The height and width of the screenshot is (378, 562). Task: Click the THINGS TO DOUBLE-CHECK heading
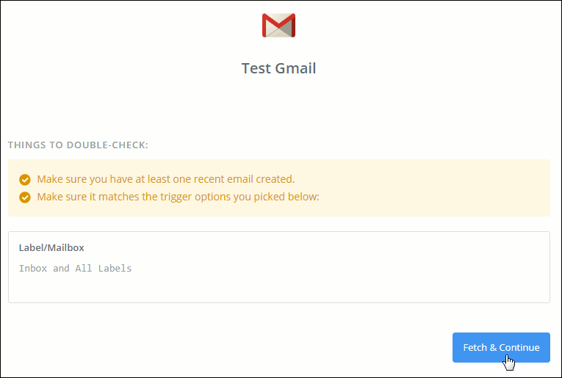(x=78, y=145)
